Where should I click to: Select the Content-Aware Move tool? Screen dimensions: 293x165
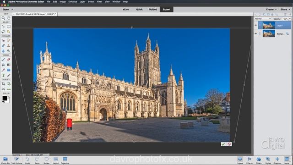(3, 89)
